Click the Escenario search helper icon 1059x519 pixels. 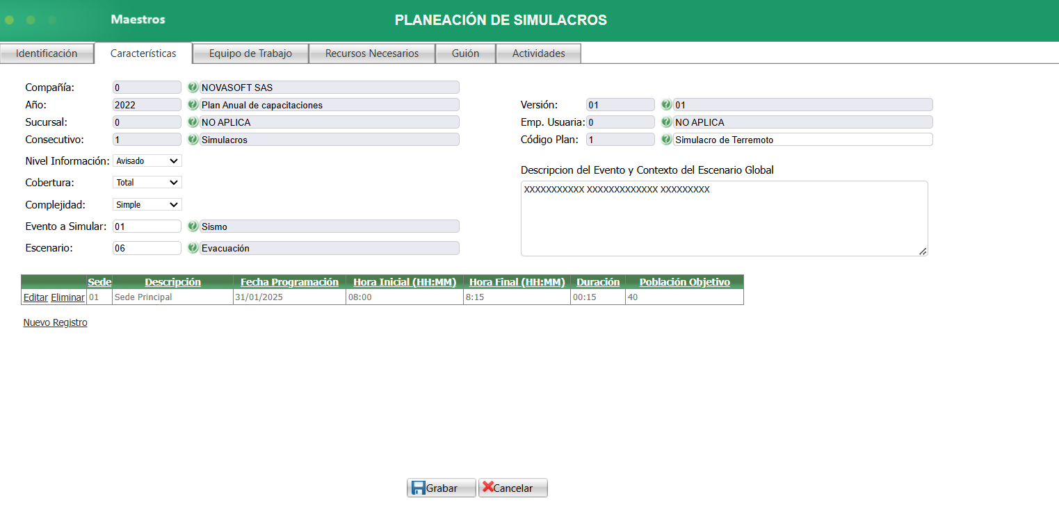point(193,247)
